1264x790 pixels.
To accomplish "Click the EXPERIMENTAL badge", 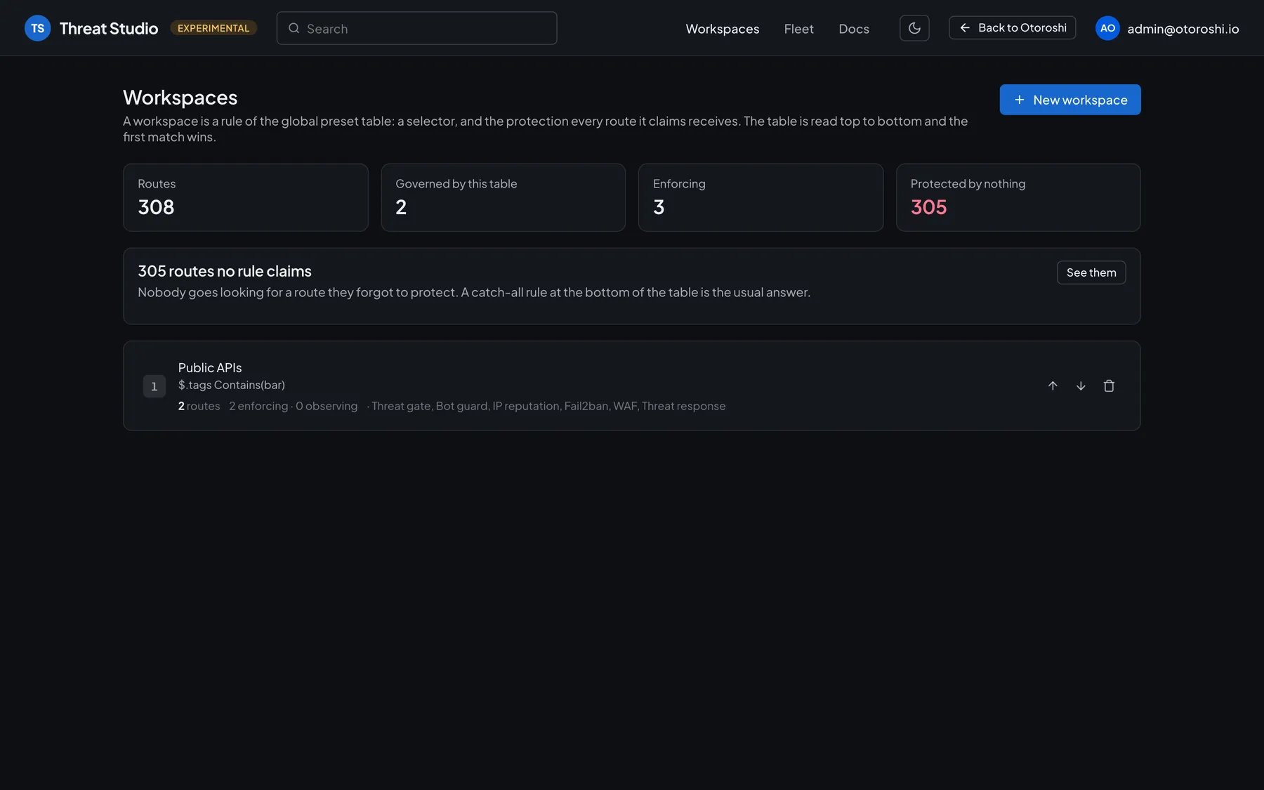I will 213,28.
